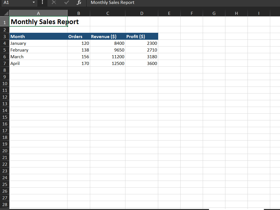Click the Orders header cell

[79, 36]
